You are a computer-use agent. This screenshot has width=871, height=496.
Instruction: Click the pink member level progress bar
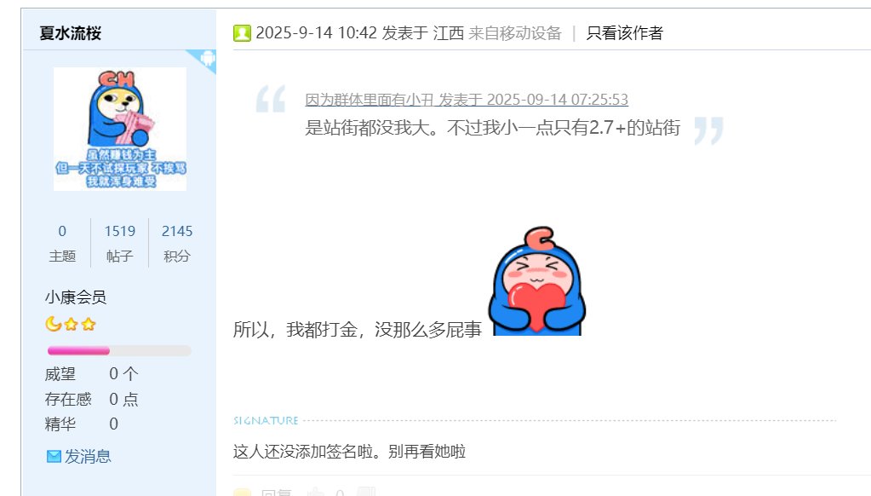pos(119,351)
